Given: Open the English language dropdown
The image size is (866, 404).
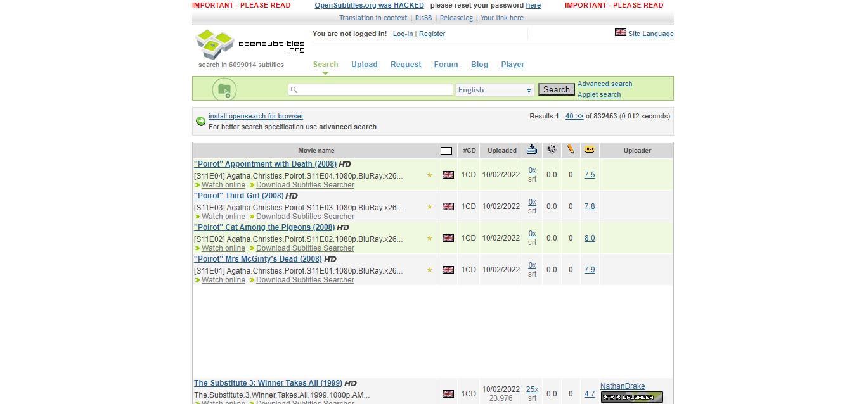Looking at the screenshot, I should coord(494,90).
